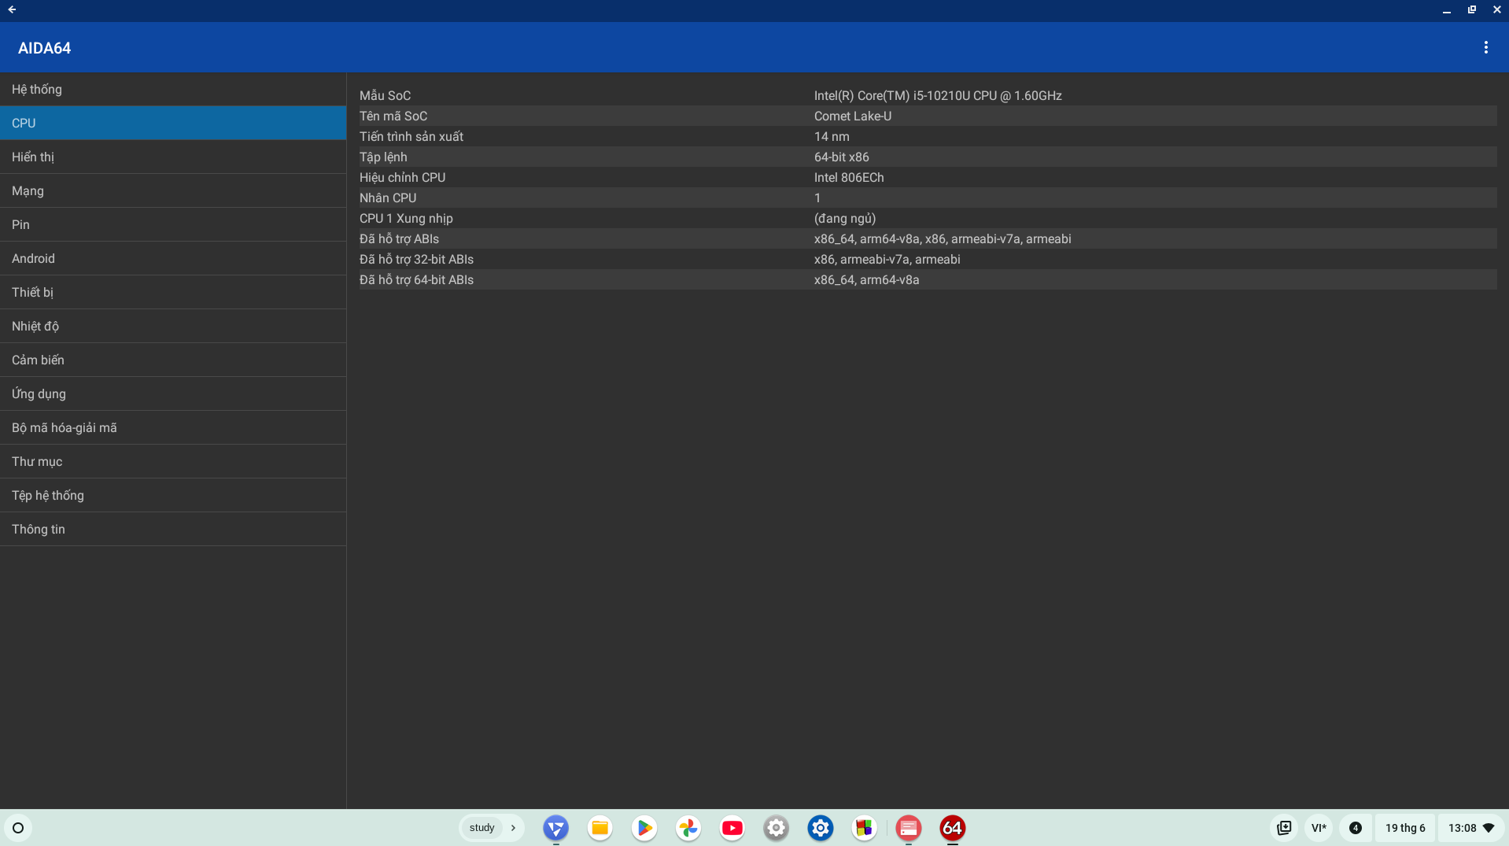The image size is (1509, 846).
Task: Expand the desk chevron next to study
Action: tap(513, 828)
